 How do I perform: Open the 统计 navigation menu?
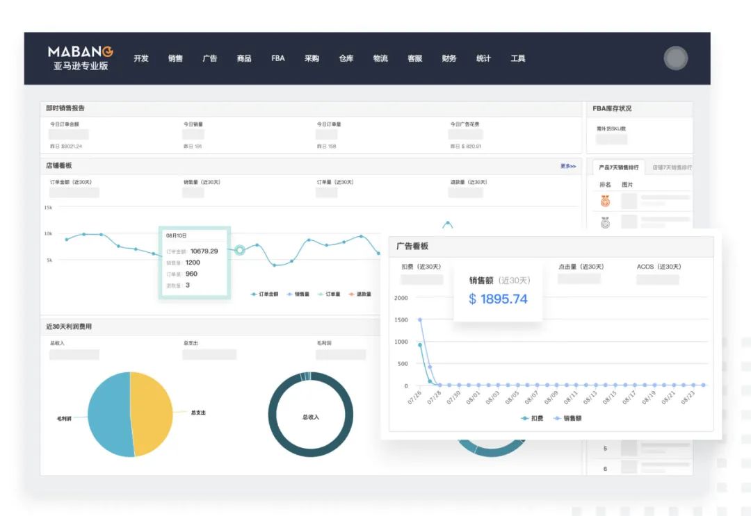click(483, 58)
